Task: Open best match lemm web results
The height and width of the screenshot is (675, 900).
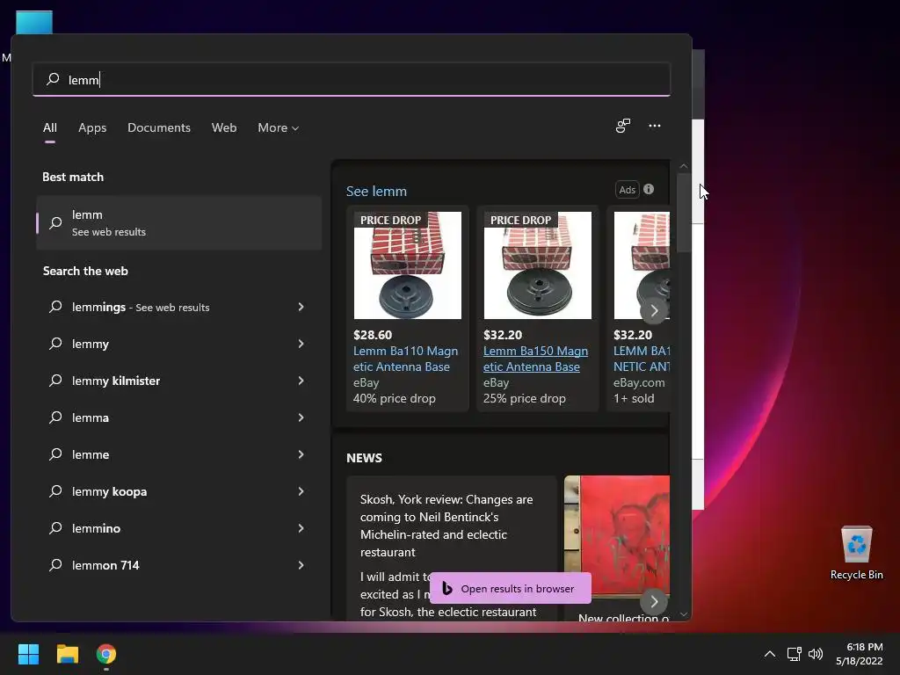Action: click(178, 222)
